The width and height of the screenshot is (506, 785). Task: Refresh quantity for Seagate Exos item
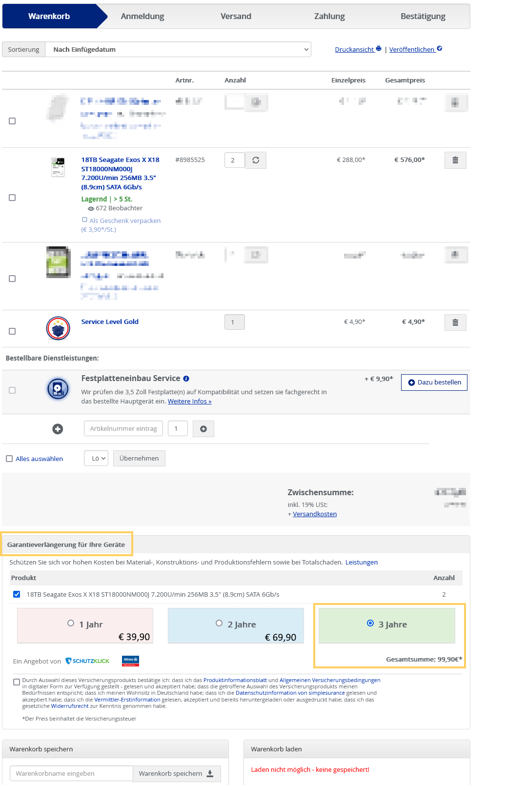pos(256,160)
